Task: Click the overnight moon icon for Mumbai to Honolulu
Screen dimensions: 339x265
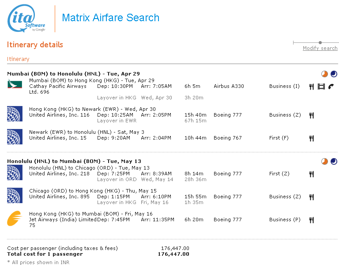Action: [334, 74]
